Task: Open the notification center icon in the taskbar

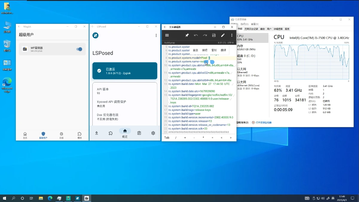Action: click(353, 198)
